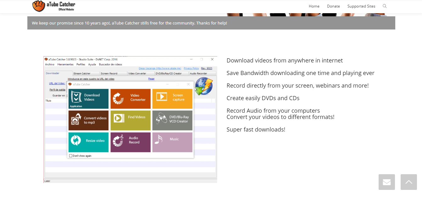Open Supported Sites in navigation
This screenshot has width=422, height=199.
tap(361, 6)
